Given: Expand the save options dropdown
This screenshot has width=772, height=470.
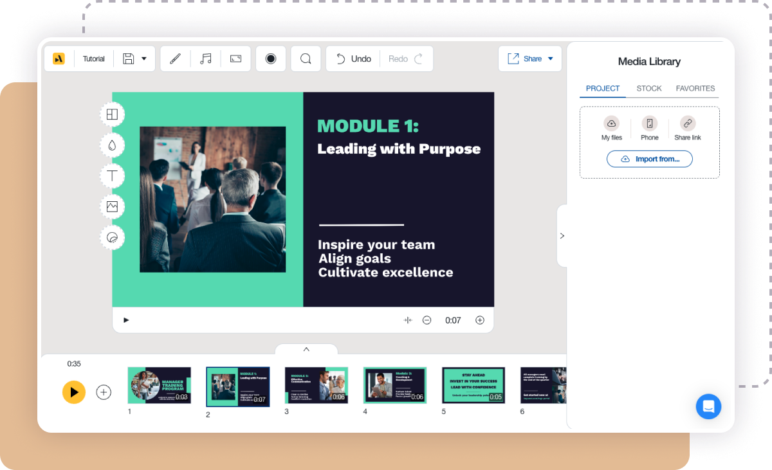Looking at the screenshot, I should click(x=144, y=59).
